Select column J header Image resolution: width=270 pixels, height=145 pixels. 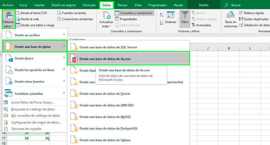tap(208, 48)
